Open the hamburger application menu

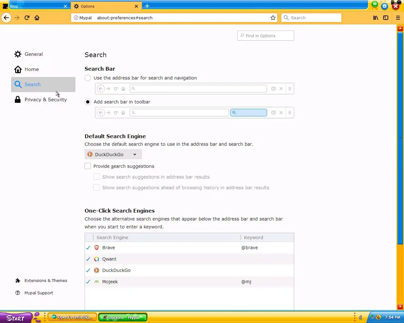(x=398, y=18)
